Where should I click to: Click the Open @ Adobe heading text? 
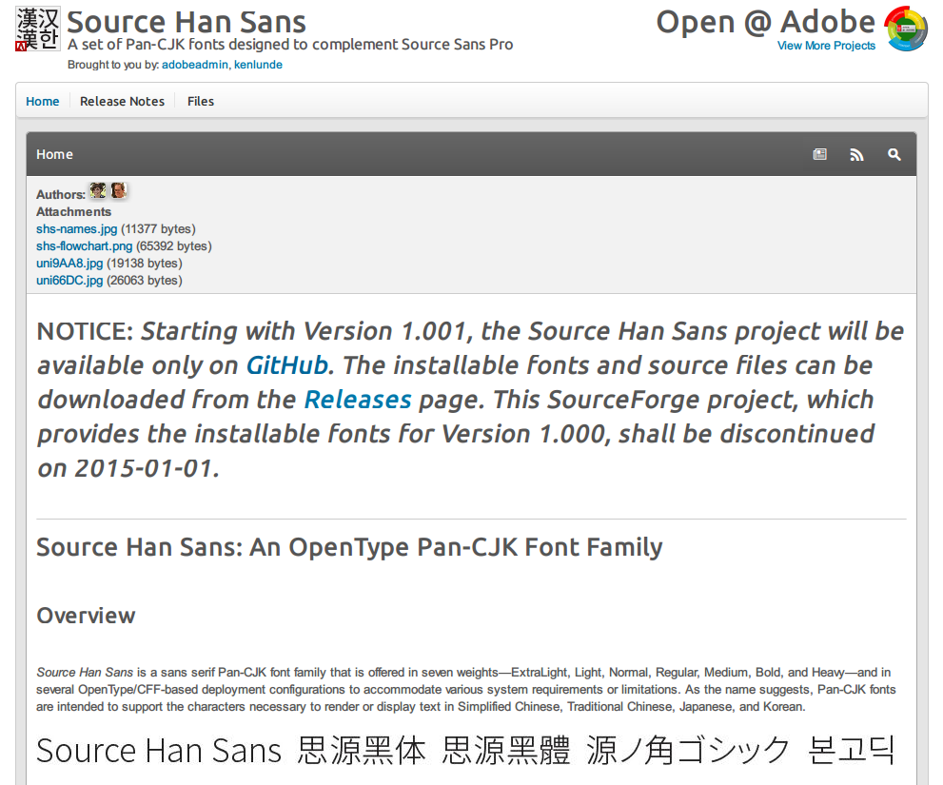tap(765, 22)
